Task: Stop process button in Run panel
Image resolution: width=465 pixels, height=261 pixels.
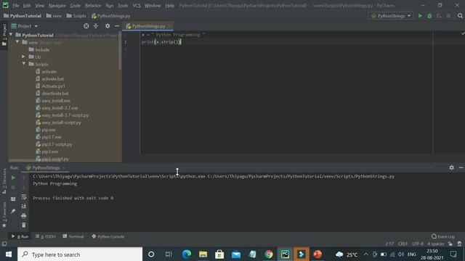Action: pos(13,188)
